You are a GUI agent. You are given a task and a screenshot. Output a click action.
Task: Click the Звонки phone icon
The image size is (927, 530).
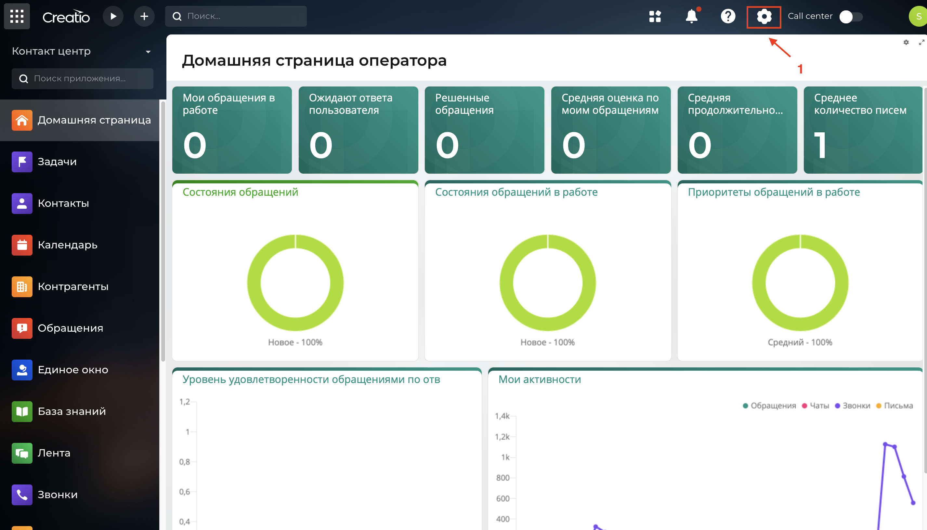pos(22,495)
